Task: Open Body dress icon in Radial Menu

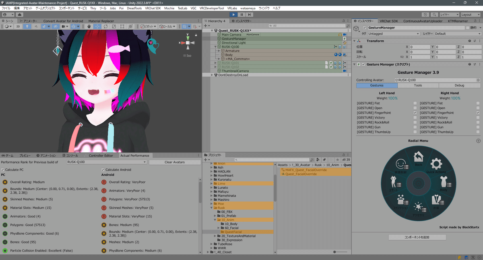Action: pos(444,182)
